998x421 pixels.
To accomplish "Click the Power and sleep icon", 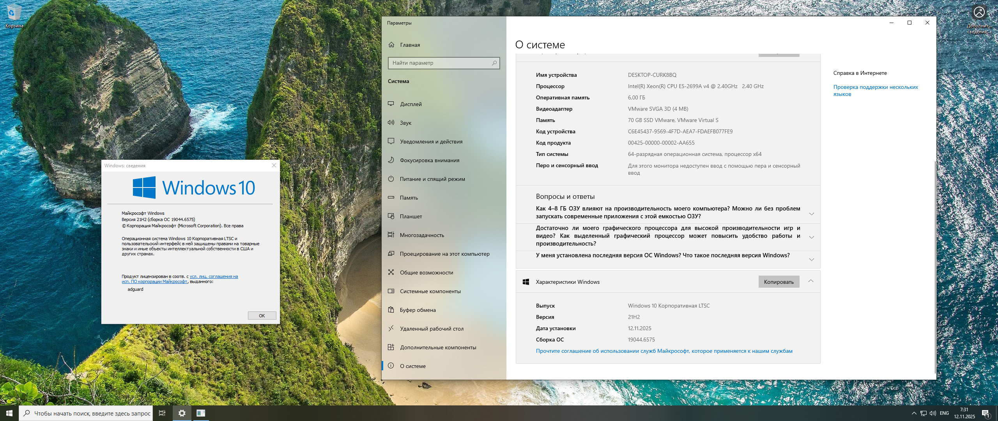I will [391, 179].
